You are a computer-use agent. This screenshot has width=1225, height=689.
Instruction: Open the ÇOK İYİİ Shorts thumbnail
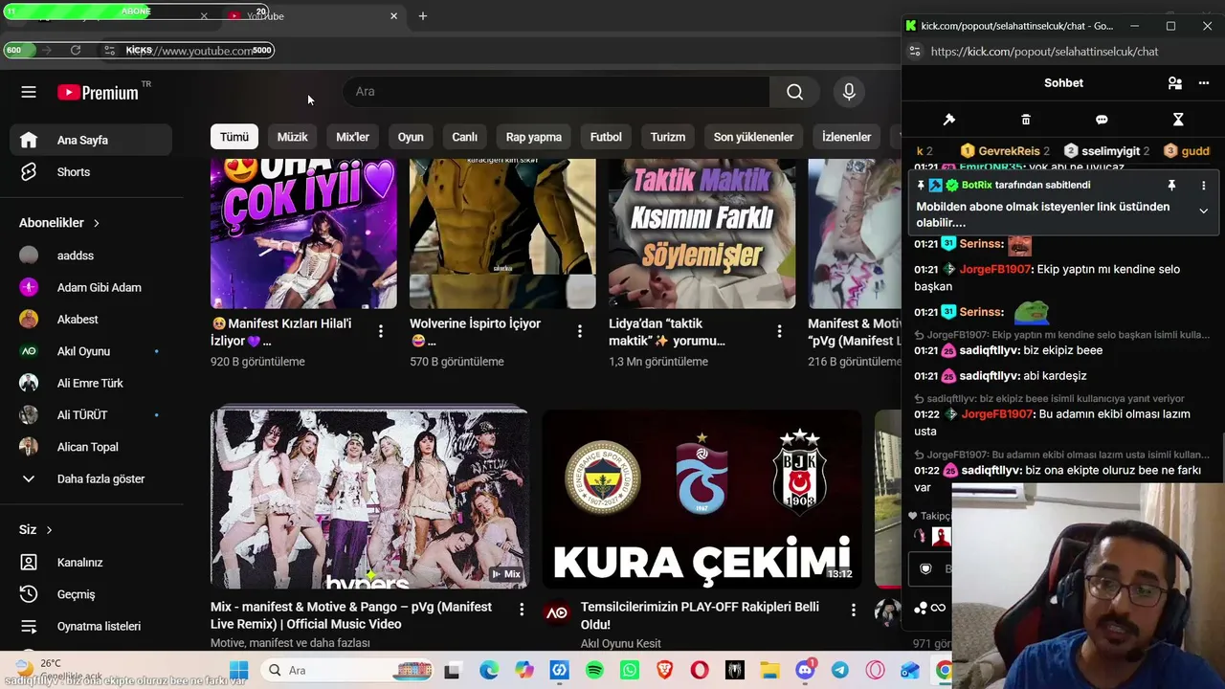303,233
